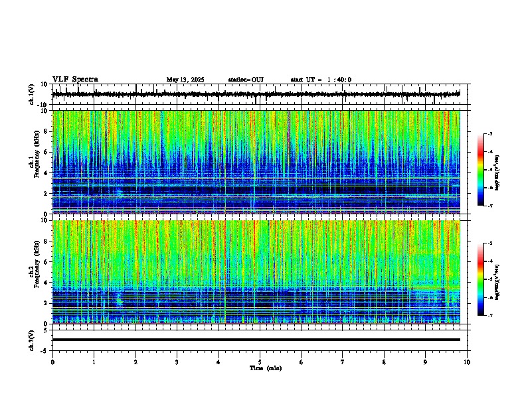Click the ch.2 colorbar log(PSD) label
The height and width of the screenshot is (406, 526).
pos(497,282)
